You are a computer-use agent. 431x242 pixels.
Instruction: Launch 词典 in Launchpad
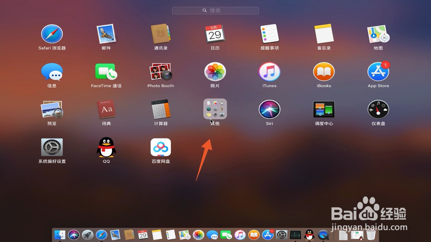106,110
